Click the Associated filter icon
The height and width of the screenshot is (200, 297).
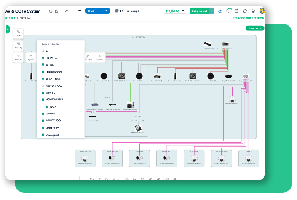(100, 57)
